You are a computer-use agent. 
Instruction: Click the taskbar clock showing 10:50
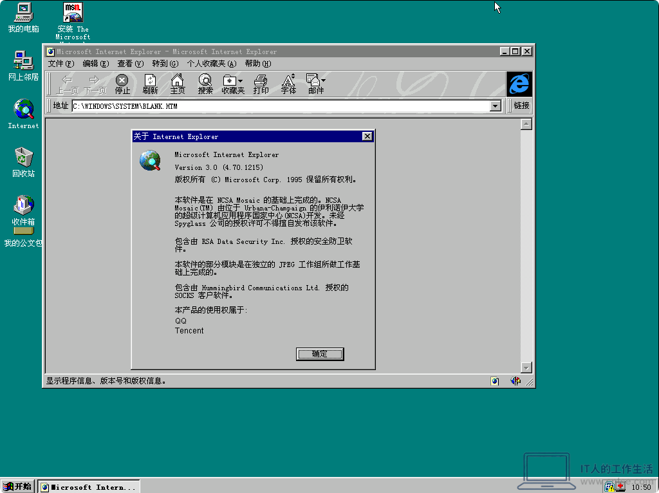click(x=642, y=487)
